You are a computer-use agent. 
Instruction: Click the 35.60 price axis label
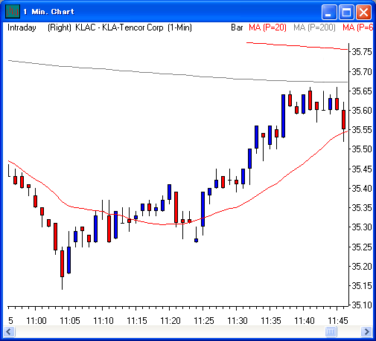pyautogui.click(x=362, y=111)
